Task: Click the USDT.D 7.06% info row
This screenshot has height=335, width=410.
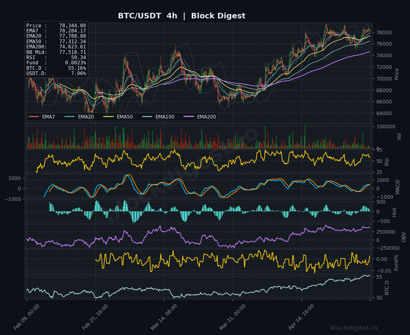Action: click(56, 73)
